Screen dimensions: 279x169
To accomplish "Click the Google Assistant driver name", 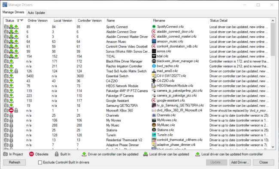I will tap(118, 100).
